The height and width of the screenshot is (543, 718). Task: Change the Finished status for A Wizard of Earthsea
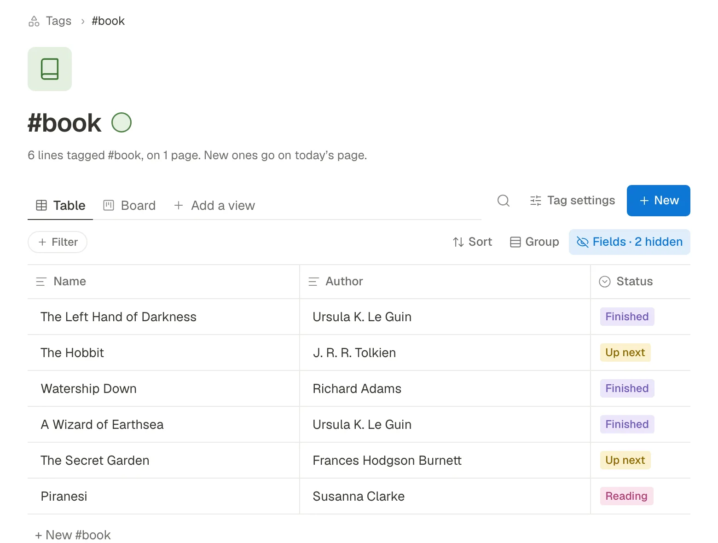(627, 424)
